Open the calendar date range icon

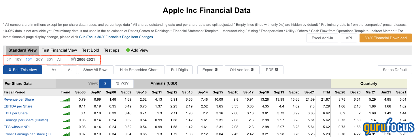tap(73, 60)
